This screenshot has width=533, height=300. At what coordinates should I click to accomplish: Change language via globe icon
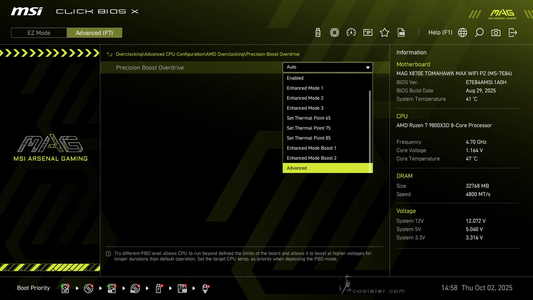[462, 32]
